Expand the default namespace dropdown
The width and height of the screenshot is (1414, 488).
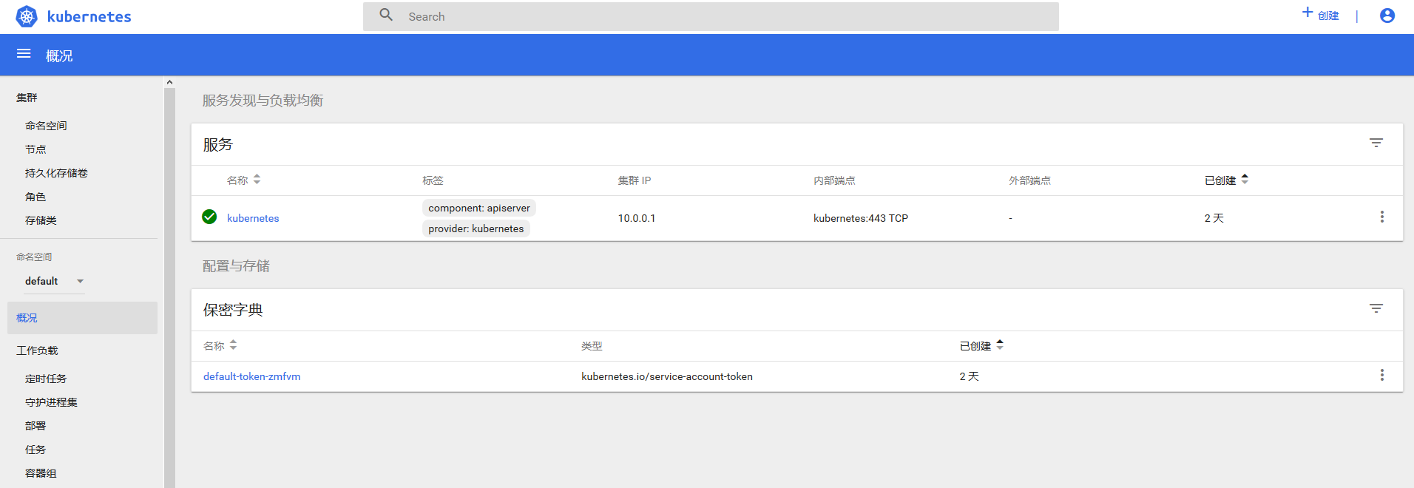coord(55,281)
